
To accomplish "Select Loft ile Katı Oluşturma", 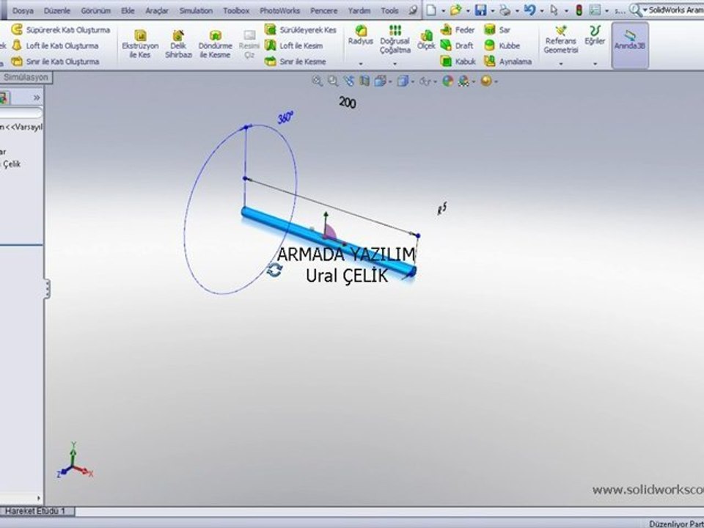I will tap(55, 45).
